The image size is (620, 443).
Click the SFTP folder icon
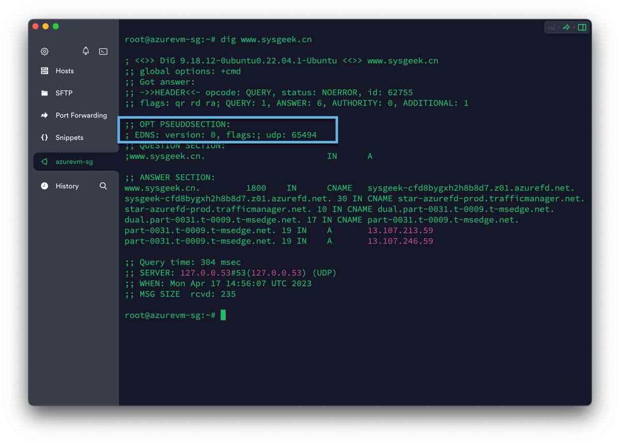click(44, 93)
